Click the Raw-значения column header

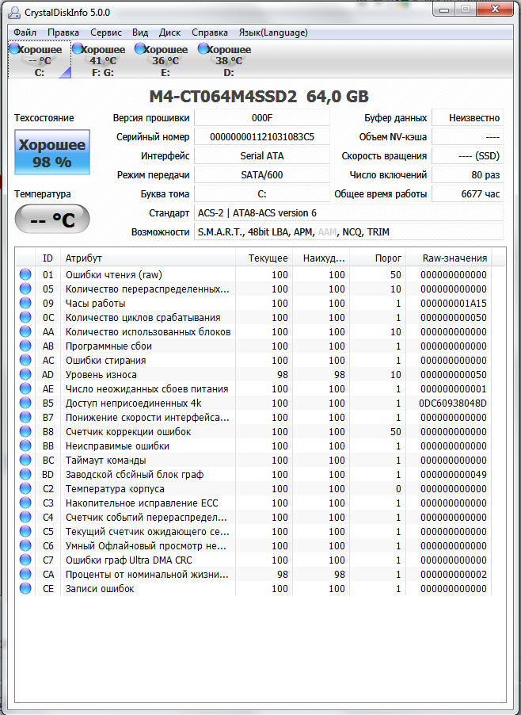pos(449,258)
